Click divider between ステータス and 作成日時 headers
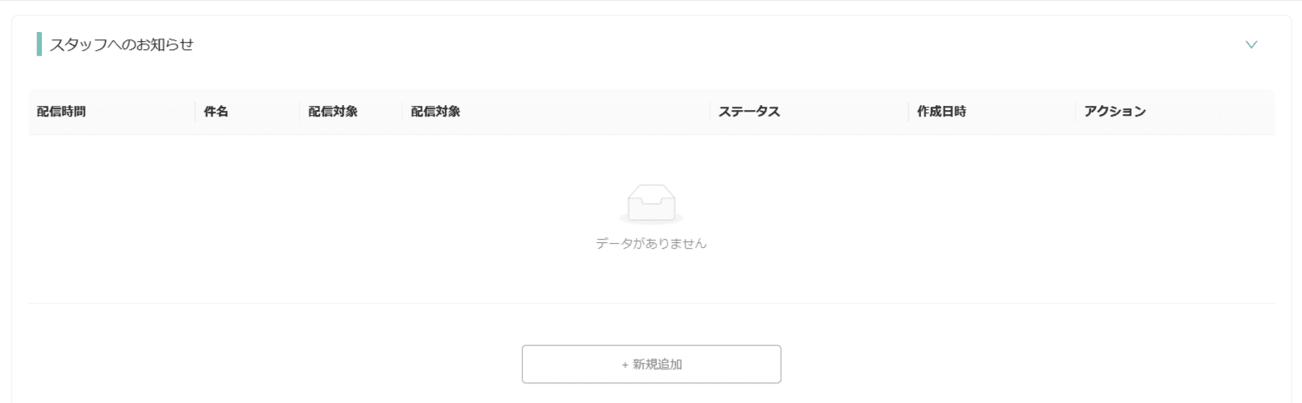Viewport: 1302px width, 403px height. coord(909,112)
